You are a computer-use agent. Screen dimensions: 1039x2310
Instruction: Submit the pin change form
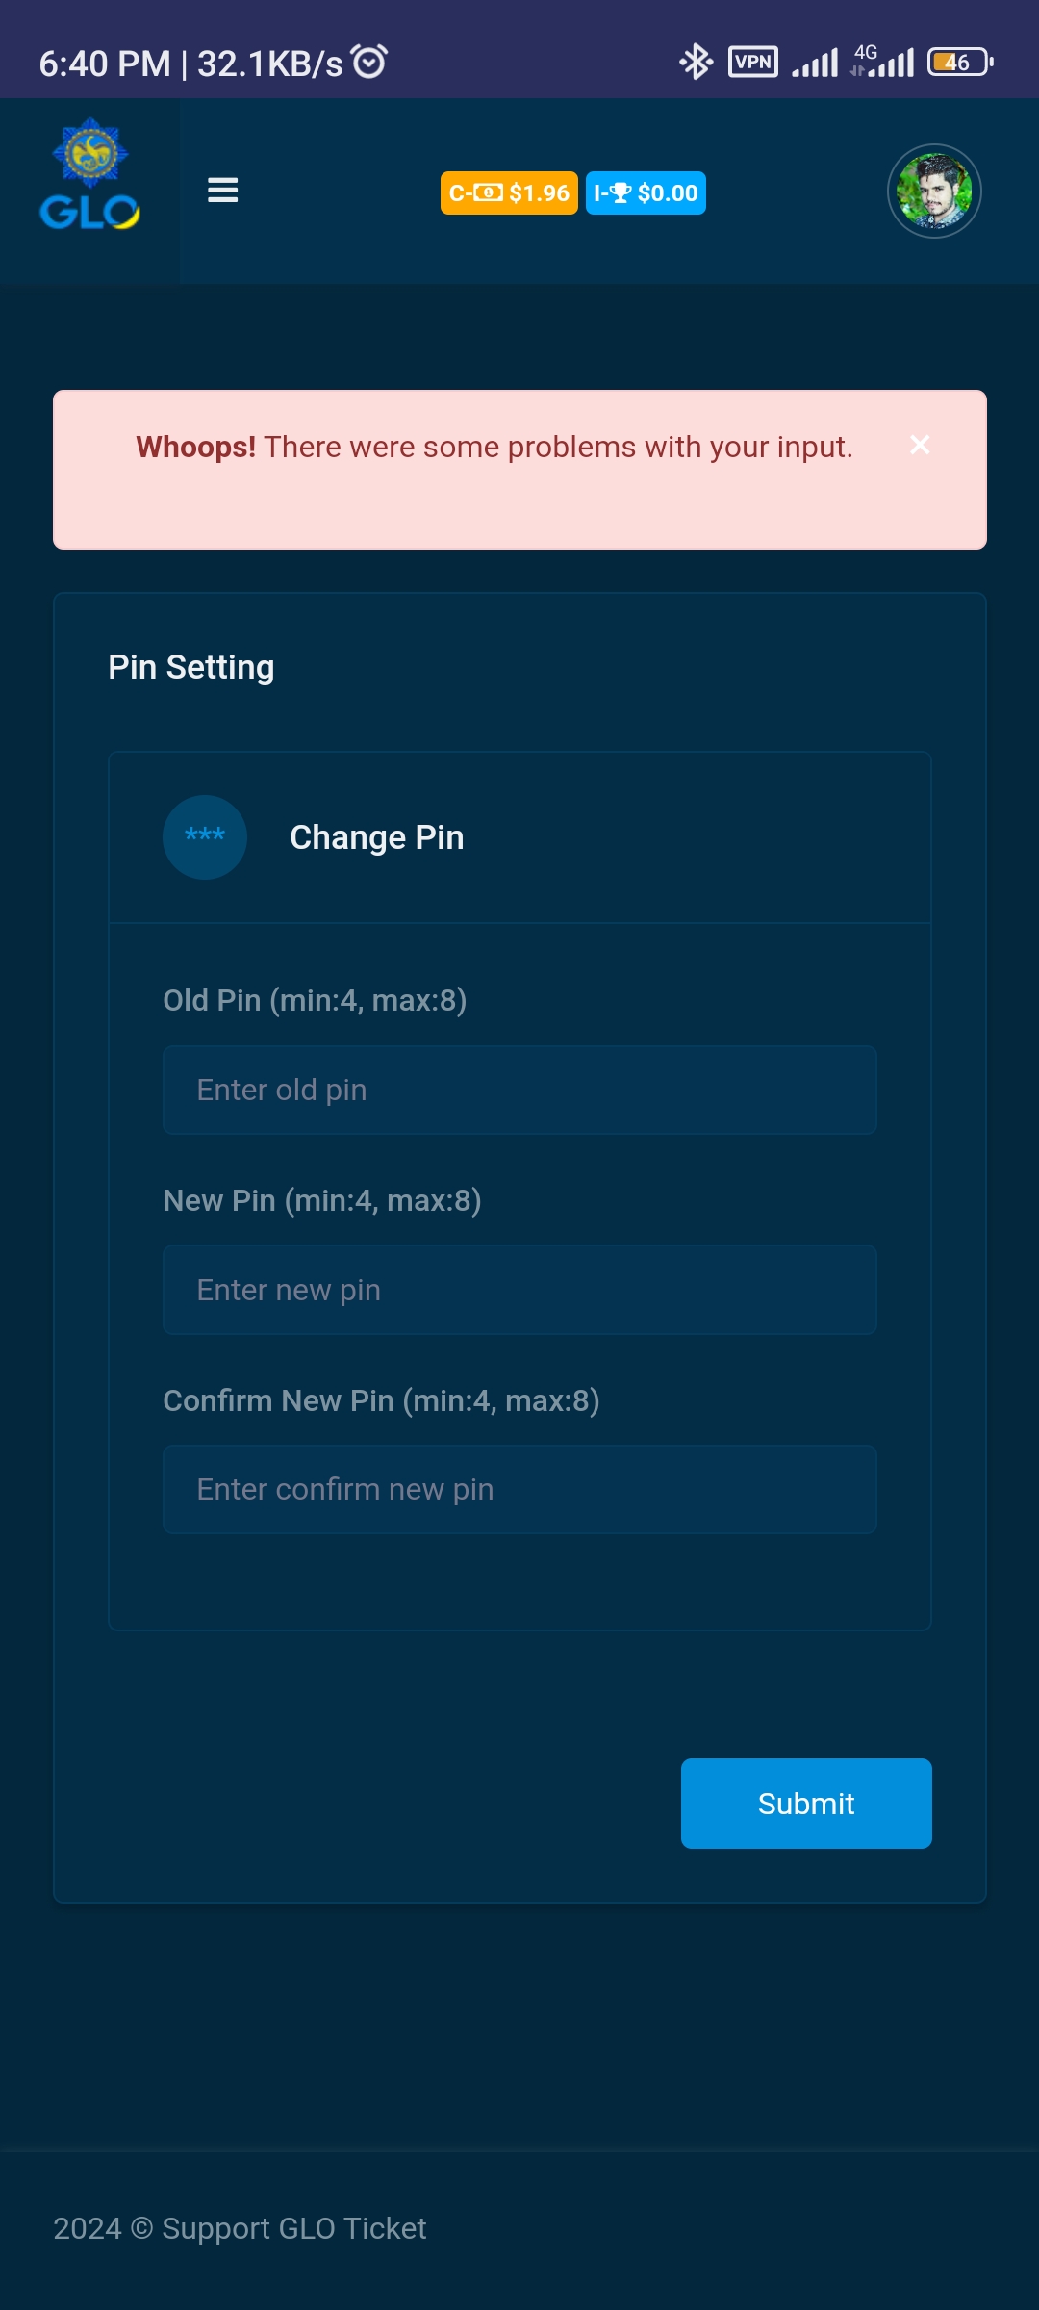pyautogui.click(x=806, y=1804)
